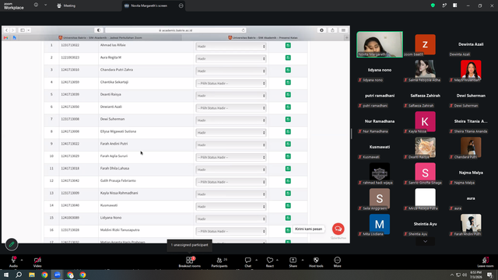Select Mayti Wulandari's participant tile
The width and height of the screenshot is (498, 280).
pyautogui.click(x=471, y=70)
